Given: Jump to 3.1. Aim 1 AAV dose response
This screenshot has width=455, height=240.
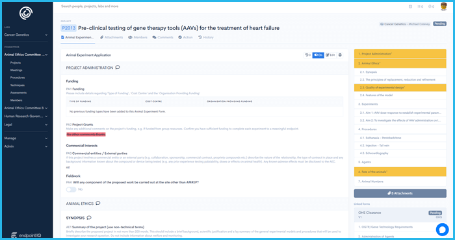Looking at the screenshot, I should [x=400, y=113].
